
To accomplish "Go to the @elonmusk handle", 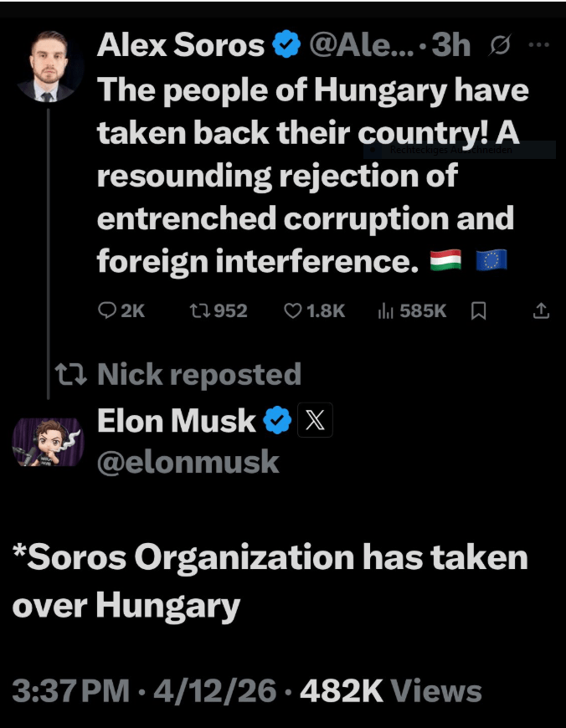I will [188, 461].
